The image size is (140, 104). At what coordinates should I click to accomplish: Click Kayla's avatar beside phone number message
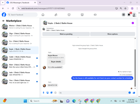click(44, 85)
